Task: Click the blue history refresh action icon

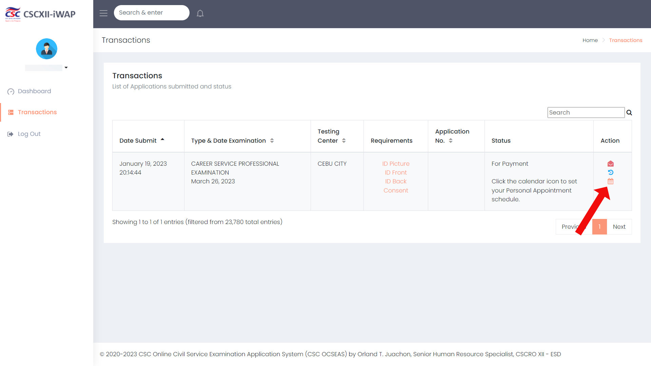Action: pos(611,172)
